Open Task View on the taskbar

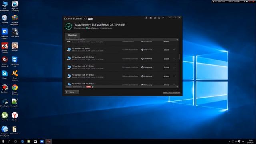[x=16, y=142]
